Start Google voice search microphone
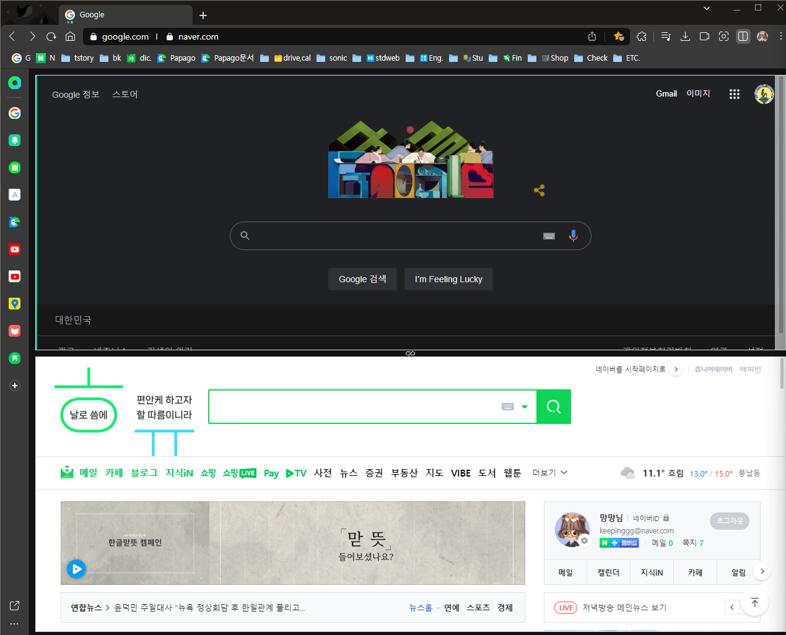 574,236
